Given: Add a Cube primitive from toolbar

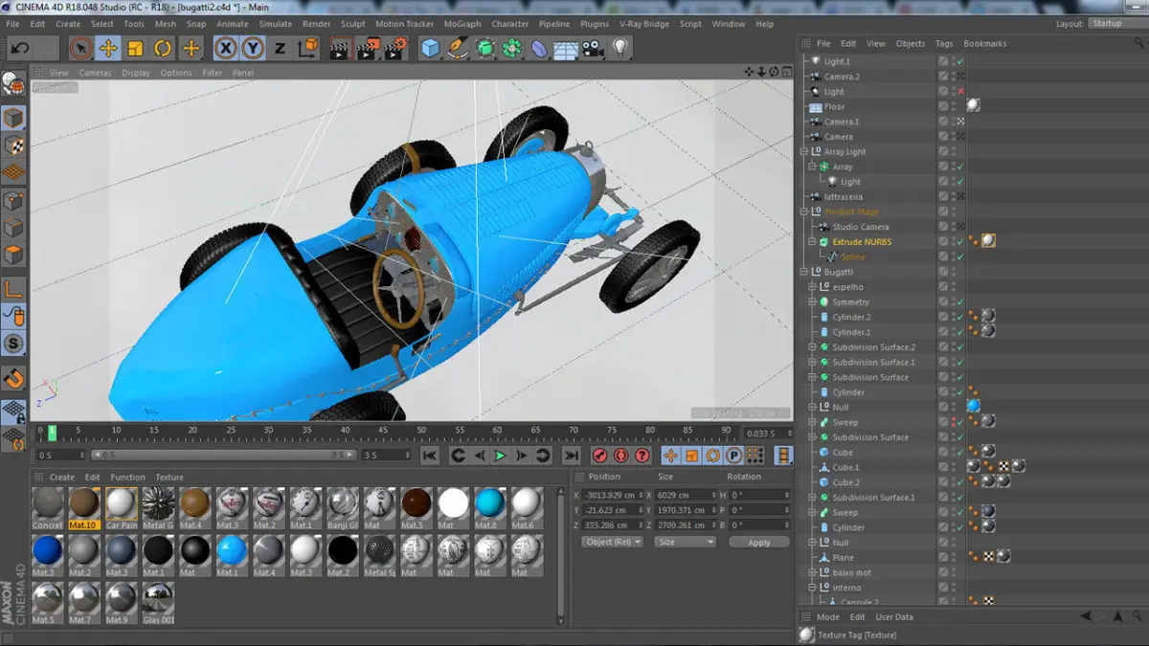Looking at the screenshot, I should [430, 47].
